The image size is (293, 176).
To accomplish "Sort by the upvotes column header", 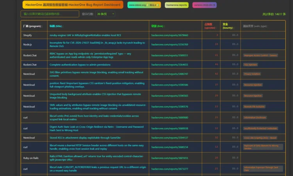I will point(210,26).
